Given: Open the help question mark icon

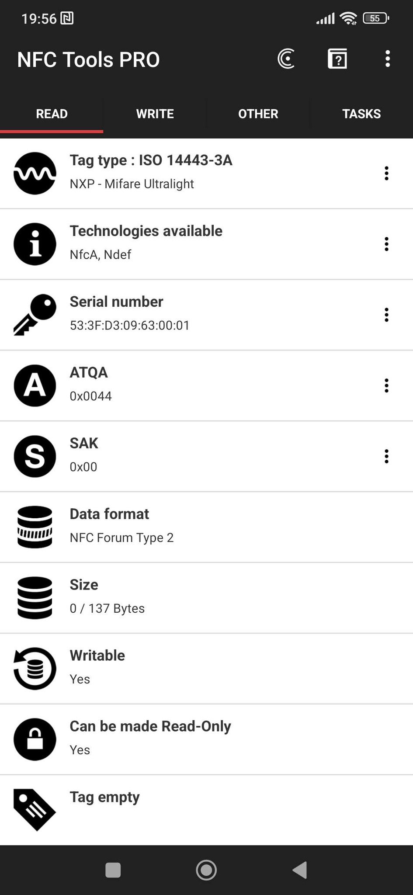Looking at the screenshot, I should tap(337, 59).
